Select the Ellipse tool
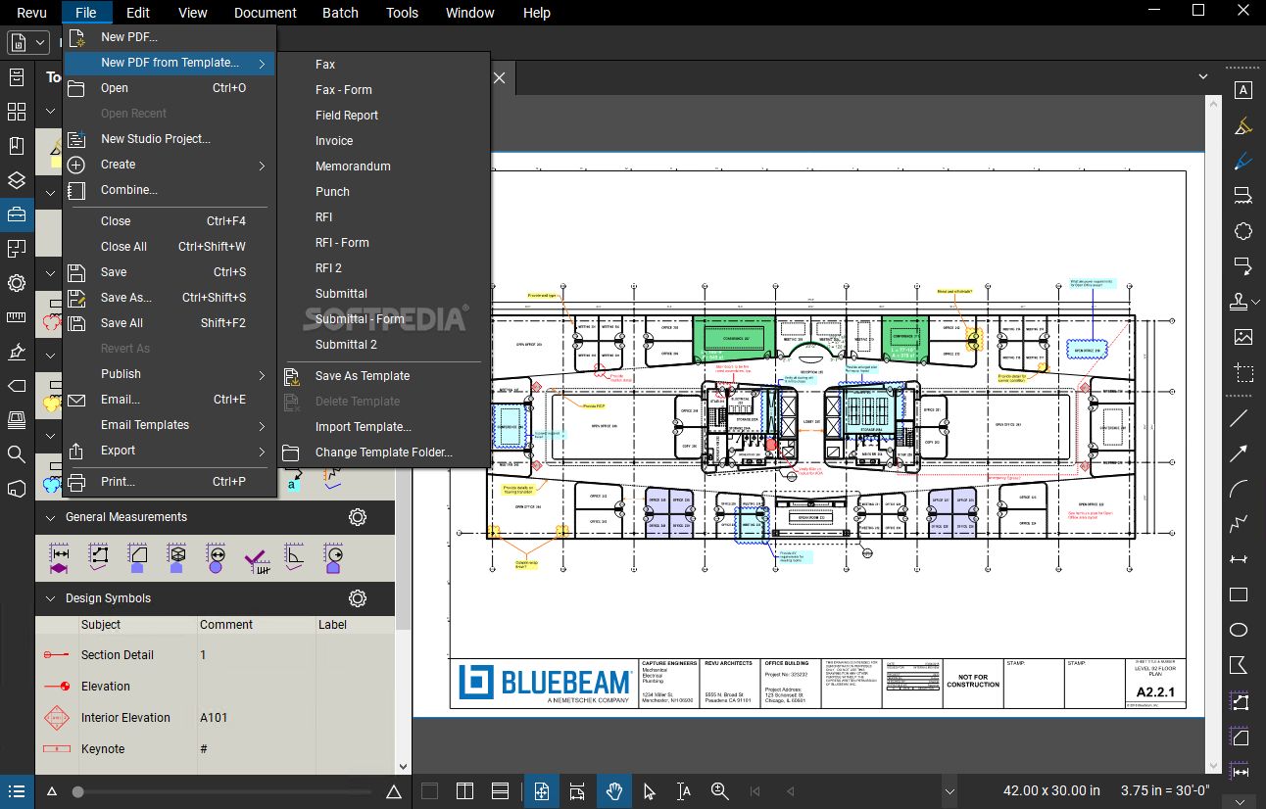This screenshot has width=1266, height=809. pos(1240,630)
